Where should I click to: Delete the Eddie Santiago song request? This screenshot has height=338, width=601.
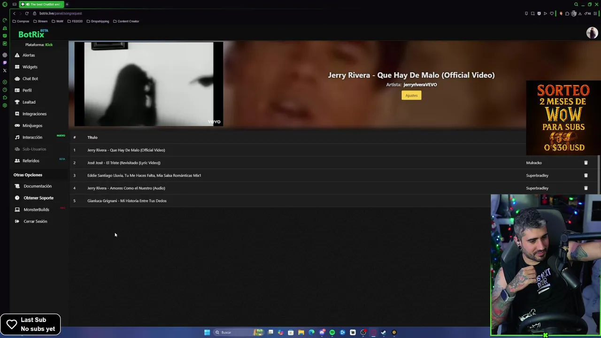pyautogui.click(x=586, y=175)
